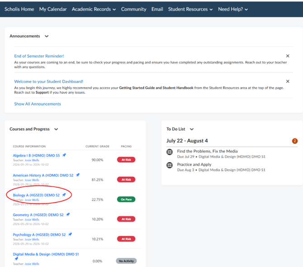Image resolution: width=303 pixels, height=267 pixels.
Task: Click globe icon beside Practice and Apply
Action: (x=170, y=165)
